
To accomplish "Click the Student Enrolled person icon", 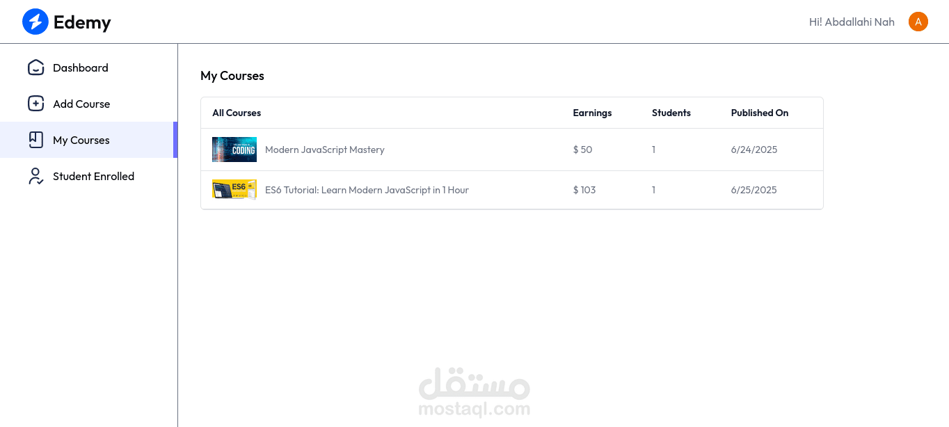I will tap(35, 176).
